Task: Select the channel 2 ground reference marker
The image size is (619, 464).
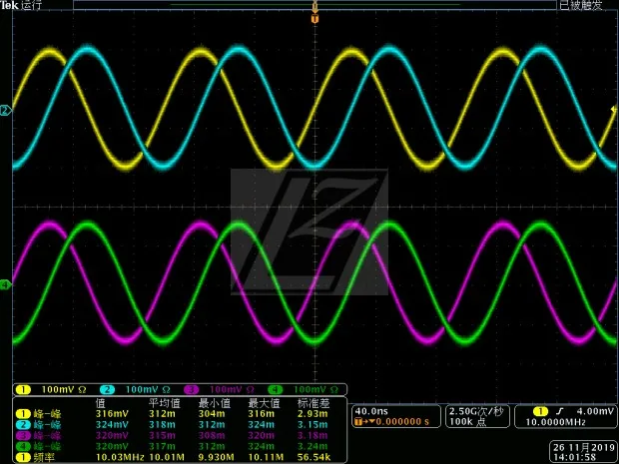Action: coord(5,111)
